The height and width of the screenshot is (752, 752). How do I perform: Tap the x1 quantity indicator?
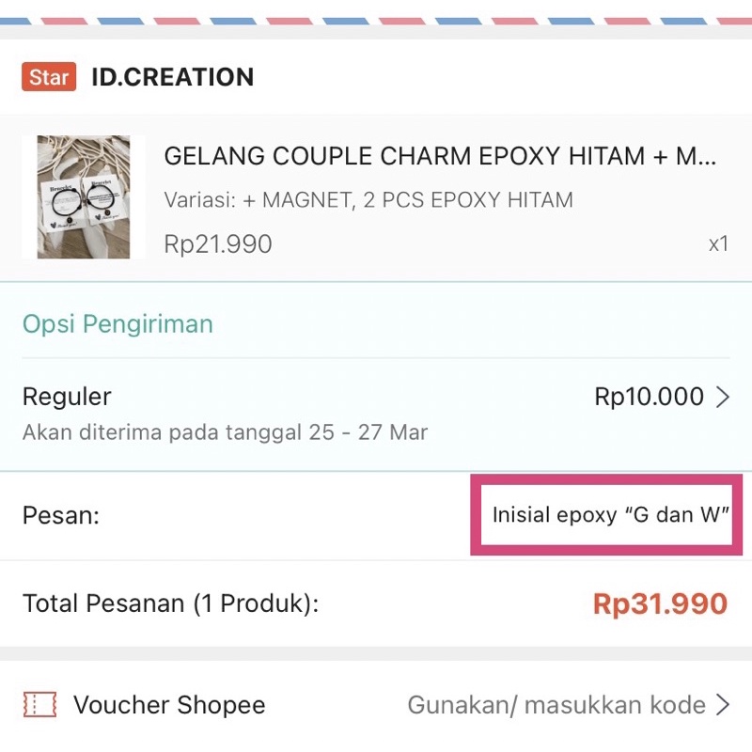tap(718, 244)
